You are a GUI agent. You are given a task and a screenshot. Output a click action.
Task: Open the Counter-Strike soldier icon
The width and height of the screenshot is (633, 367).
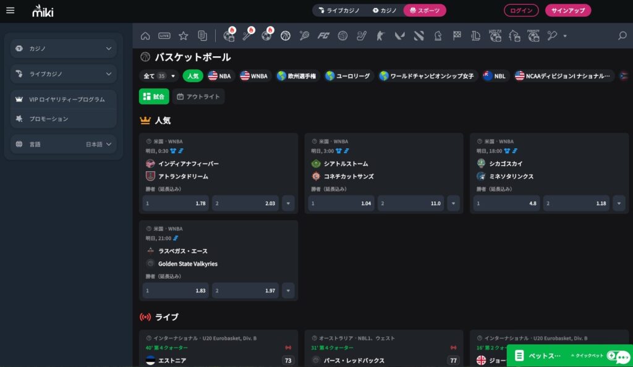(380, 36)
